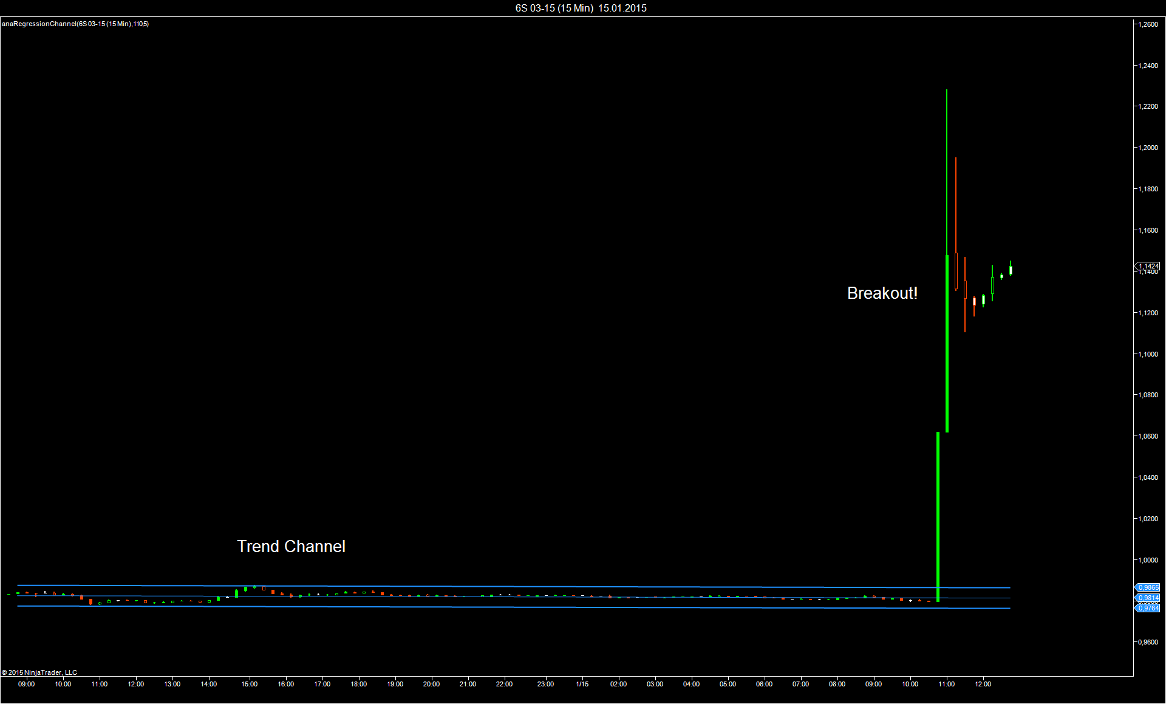This screenshot has height=704, width=1166.
Task: Click the 19:00 time axis label
Action: coord(395,684)
